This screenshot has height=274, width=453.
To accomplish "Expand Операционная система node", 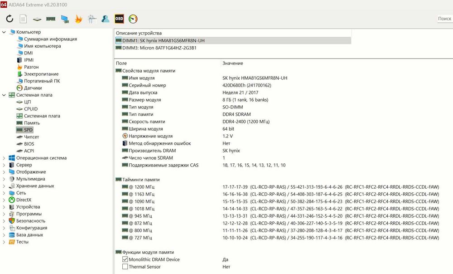I will pyautogui.click(x=4, y=158).
